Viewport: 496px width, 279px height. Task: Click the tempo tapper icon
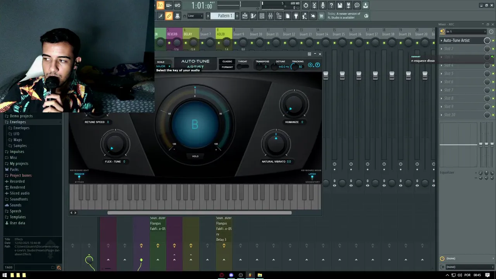tap(305, 16)
